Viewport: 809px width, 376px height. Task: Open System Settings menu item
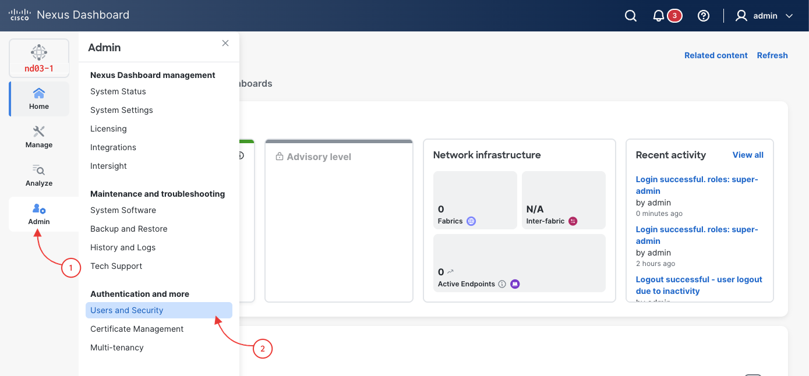(122, 110)
